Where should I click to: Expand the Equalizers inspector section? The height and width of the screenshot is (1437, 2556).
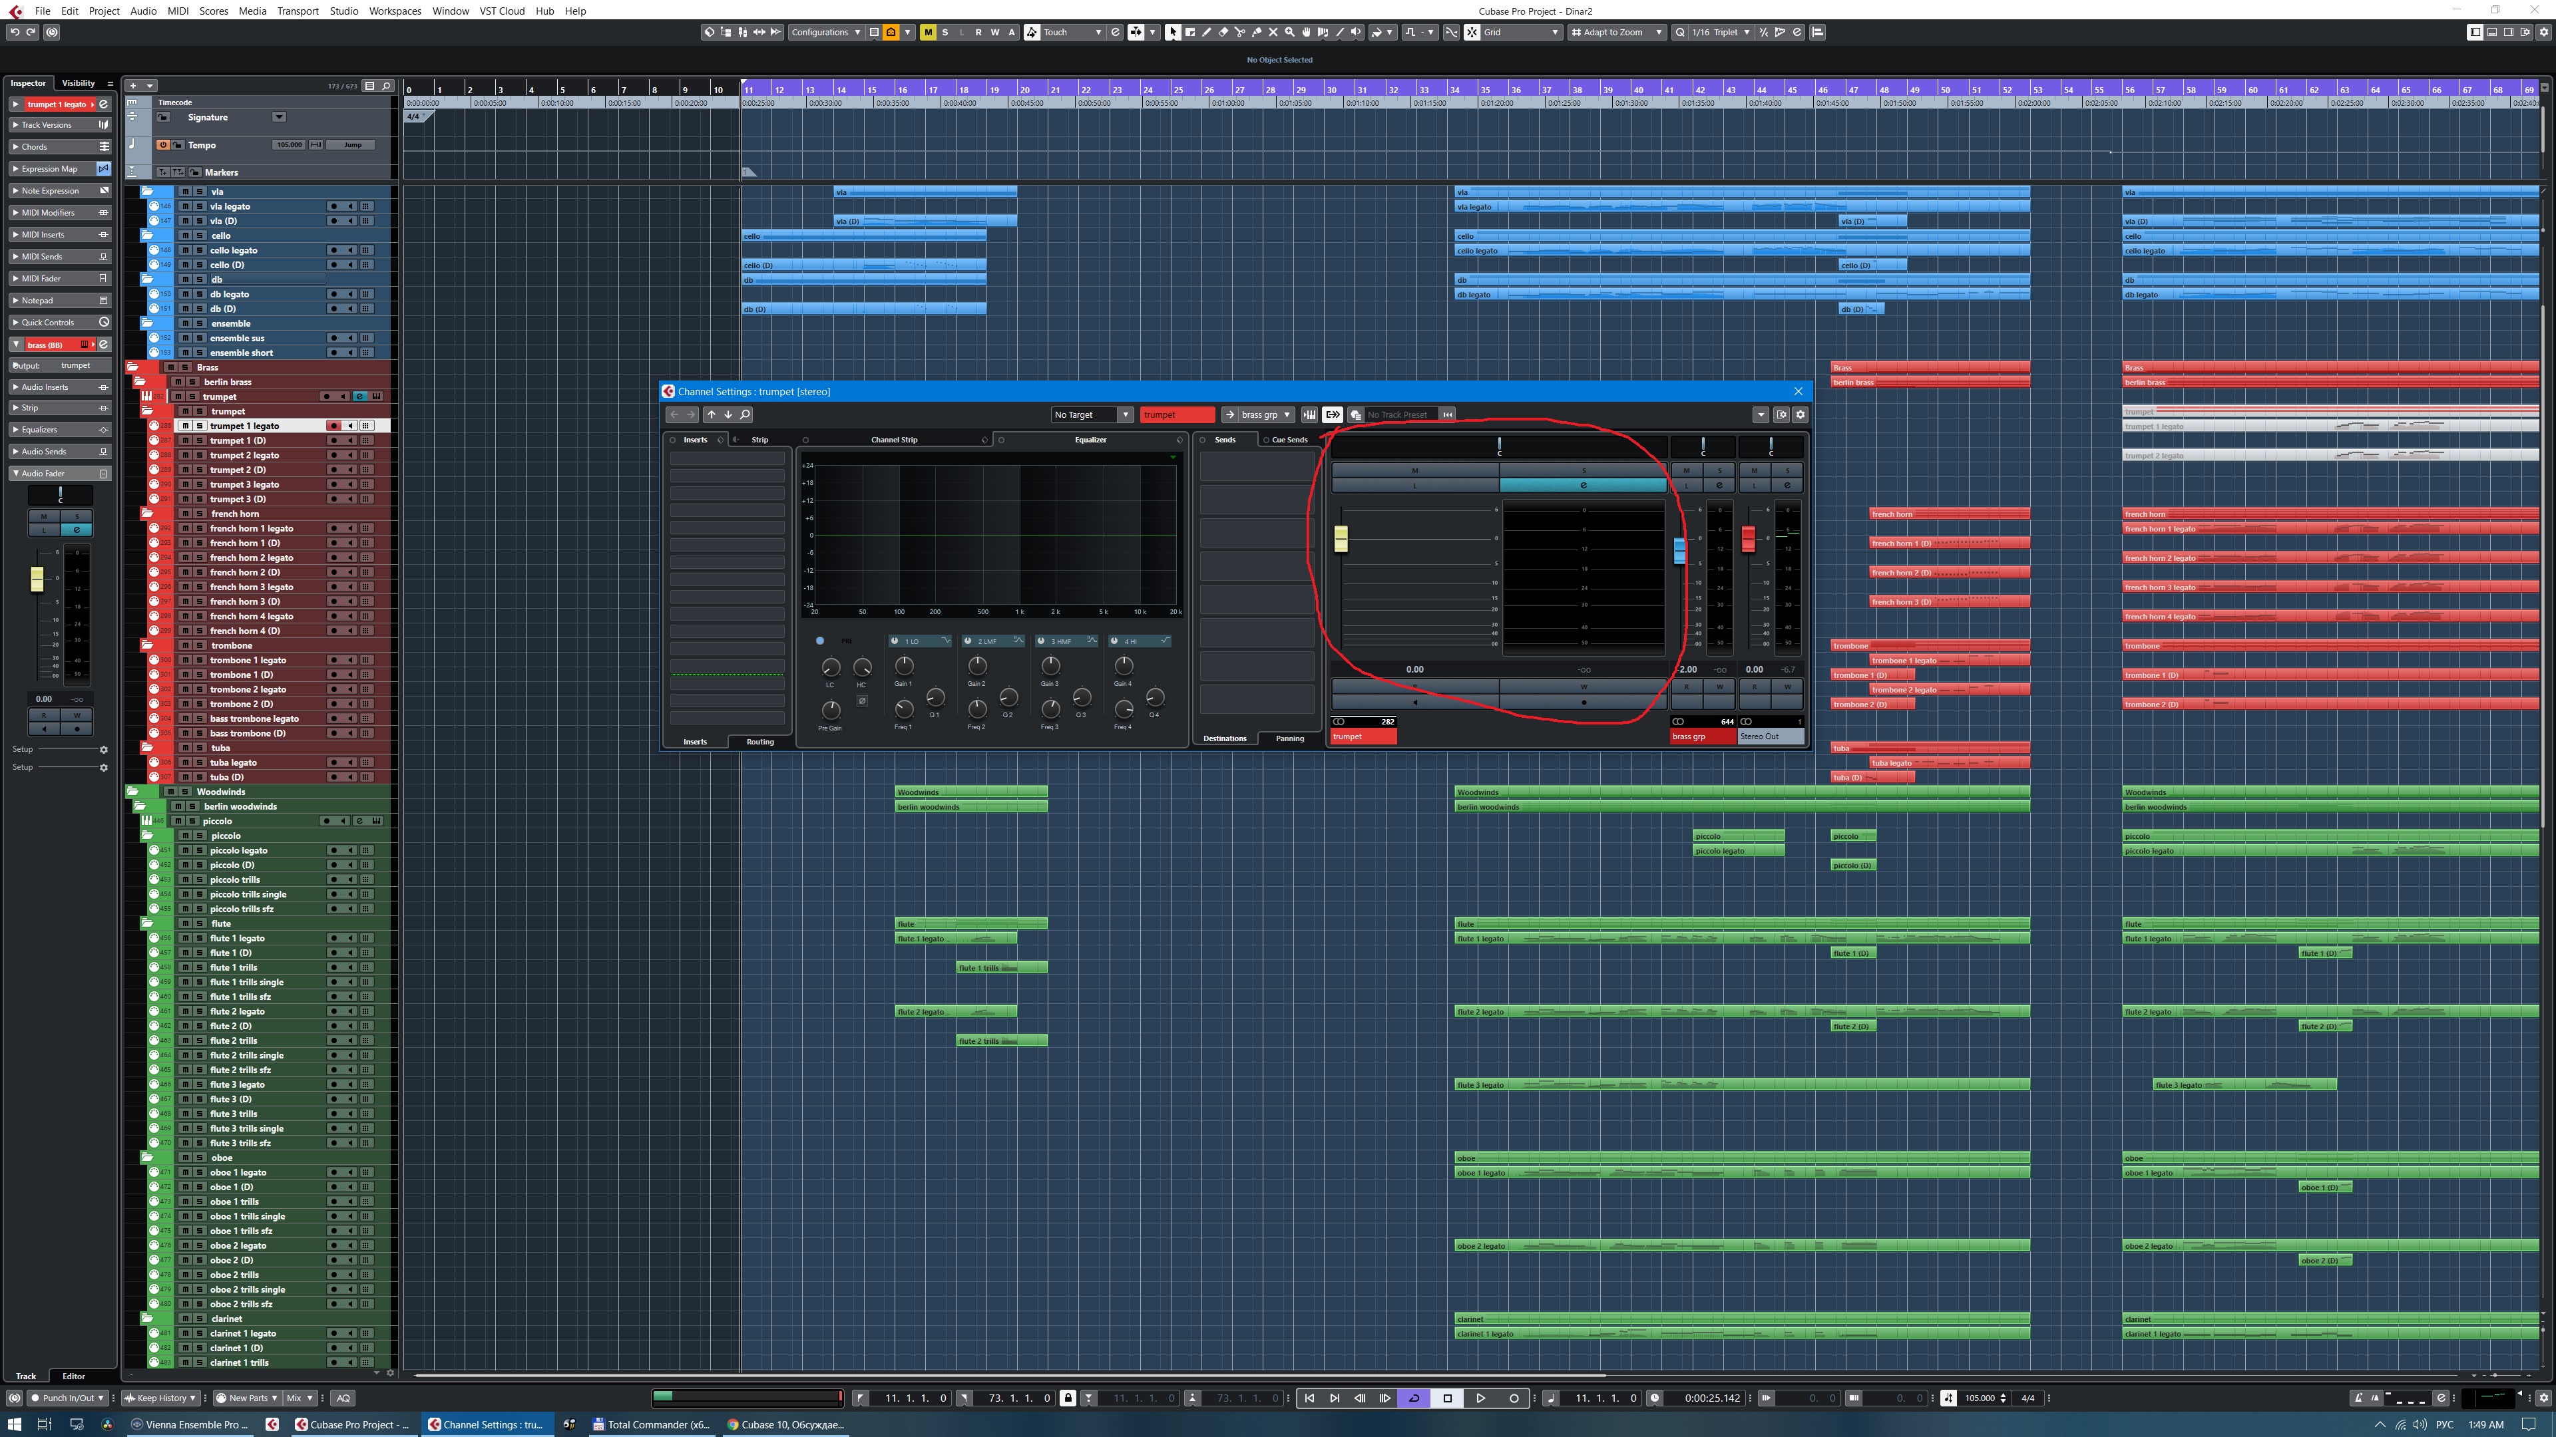[40, 429]
